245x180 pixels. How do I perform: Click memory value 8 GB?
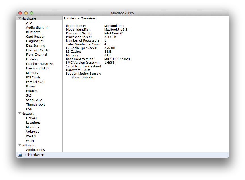pos(108,55)
